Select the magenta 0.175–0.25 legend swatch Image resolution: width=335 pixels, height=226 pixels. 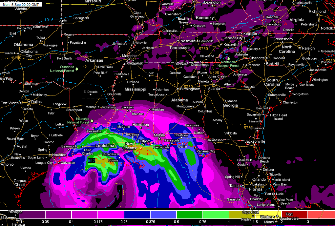pos(111,215)
